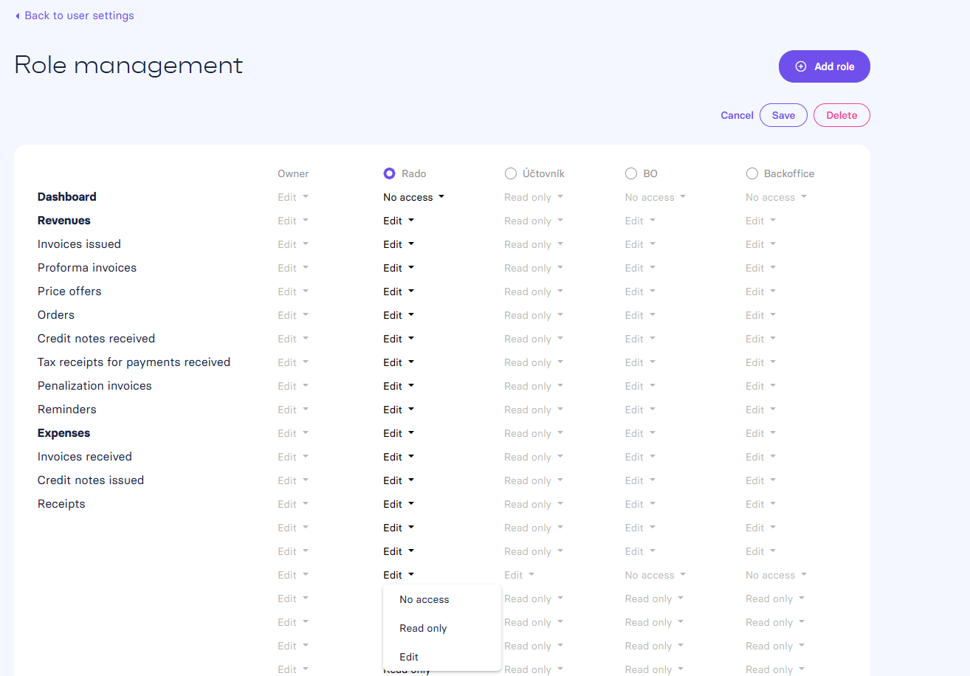Screen dimensions: 970x676
Task: Open Rado's Proforma invoices permission dropdown
Action: pyautogui.click(x=399, y=268)
